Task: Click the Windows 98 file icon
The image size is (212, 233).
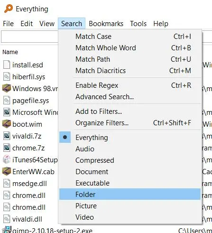Action: (x=7, y=88)
